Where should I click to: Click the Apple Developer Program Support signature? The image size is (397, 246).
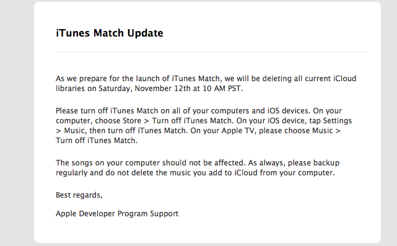[x=117, y=214]
